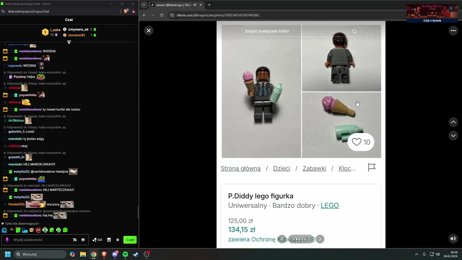Screen dimensions: 462x260
Task: Click the ice cream and bottle accessories photo
Action: (341, 125)
